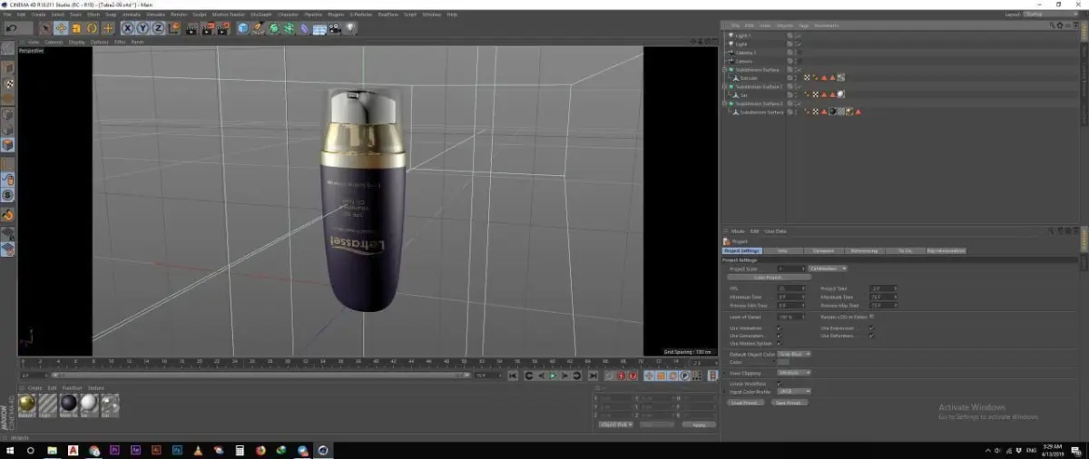Activate the Scale tool
The height and width of the screenshot is (459, 1089).
pos(76,28)
